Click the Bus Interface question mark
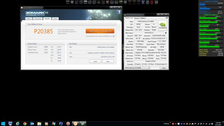Image resolution: width=224 pixels, height=126 pixels. (x=167, y=38)
